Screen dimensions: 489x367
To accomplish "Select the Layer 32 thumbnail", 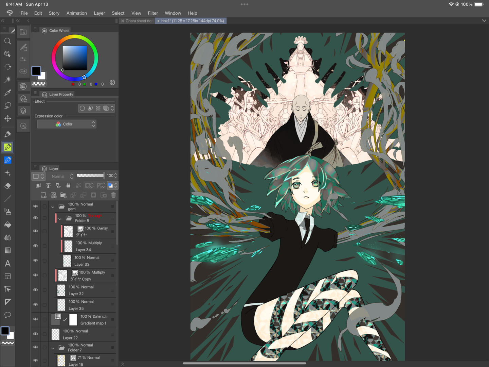I will (61, 290).
